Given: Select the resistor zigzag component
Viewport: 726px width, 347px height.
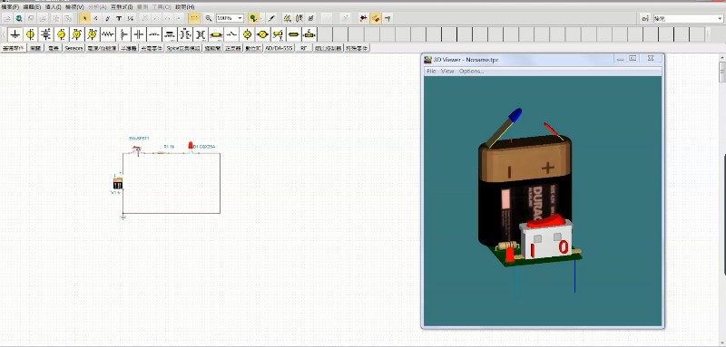Looking at the screenshot, I should pyautogui.click(x=107, y=34).
